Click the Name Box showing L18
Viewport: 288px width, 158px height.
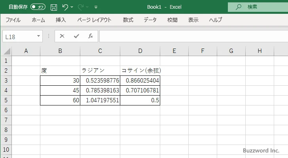click(19, 36)
